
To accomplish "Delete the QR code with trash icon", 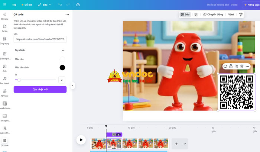I will (242, 66).
